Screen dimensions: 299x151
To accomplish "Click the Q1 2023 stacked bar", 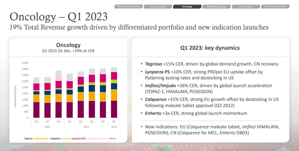I will [x=114, y=94].
